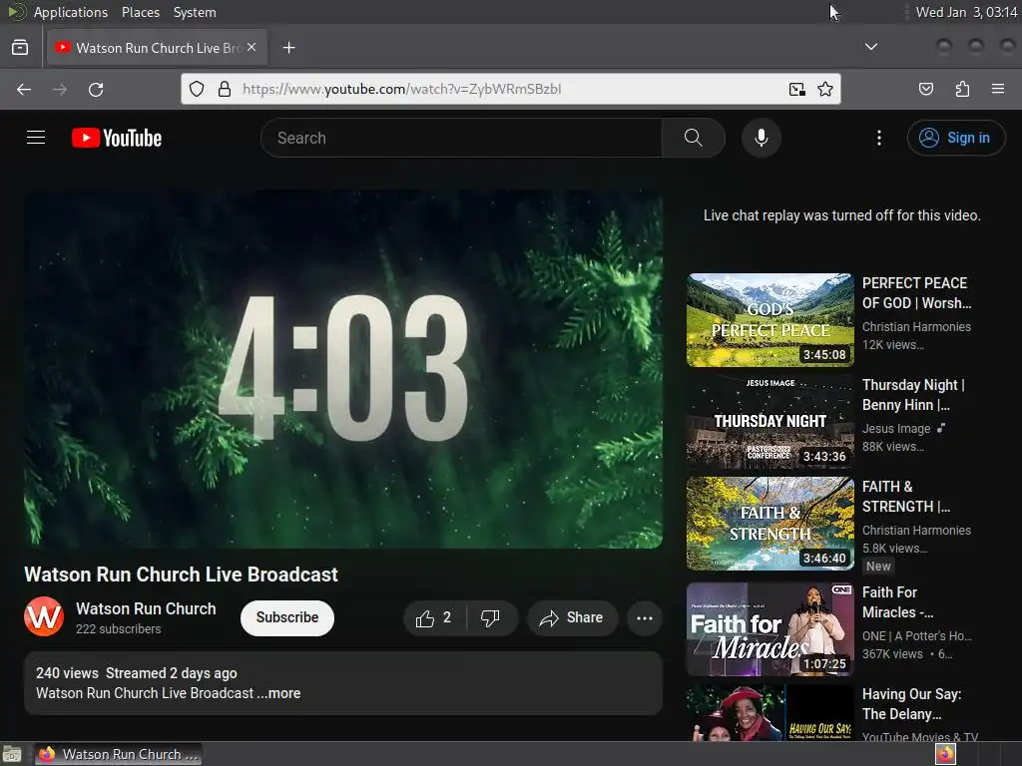Expand the list all tabs chevron
Viewport: 1022px width, 766px height.
[x=870, y=47]
